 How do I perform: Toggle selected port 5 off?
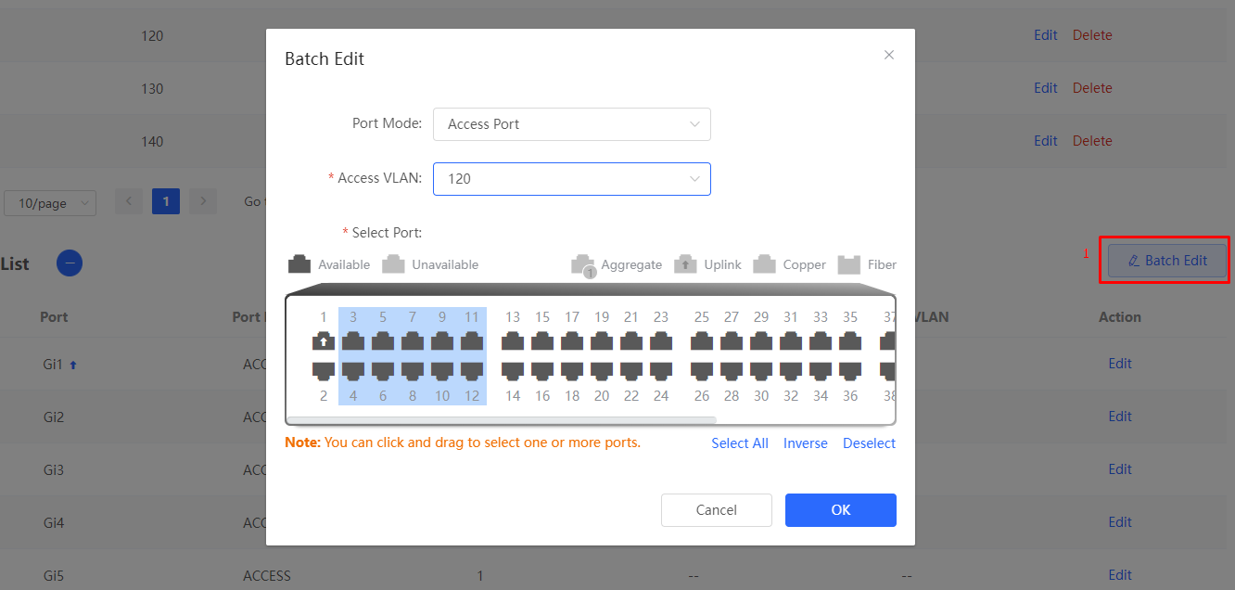383,341
